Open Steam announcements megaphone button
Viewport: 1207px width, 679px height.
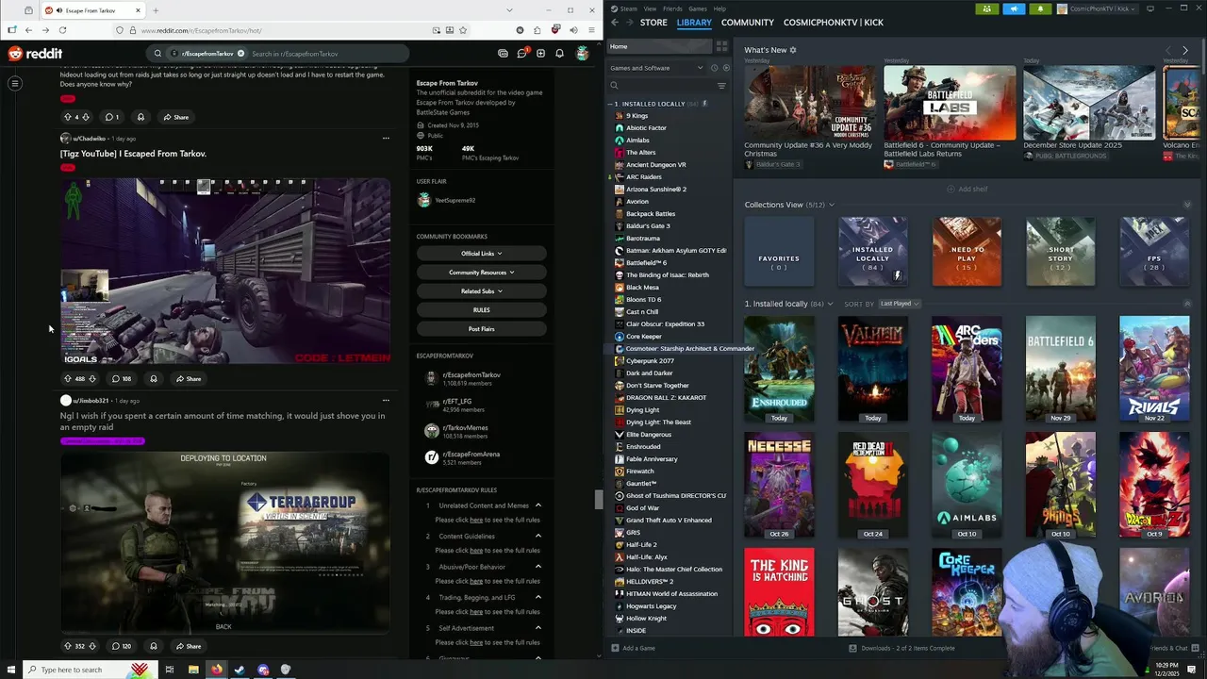pyautogui.click(x=1014, y=8)
